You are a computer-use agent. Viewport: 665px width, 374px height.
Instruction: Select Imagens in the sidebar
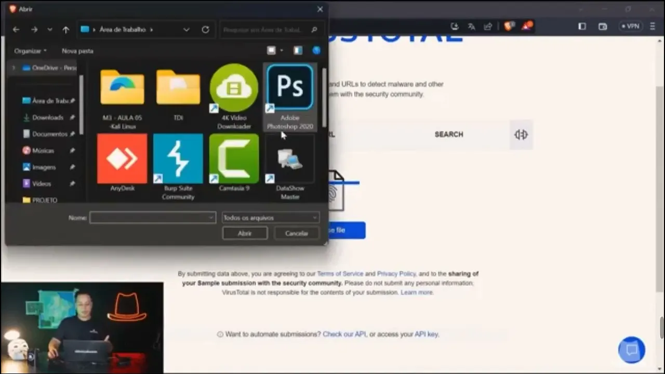click(x=48, y=167)
